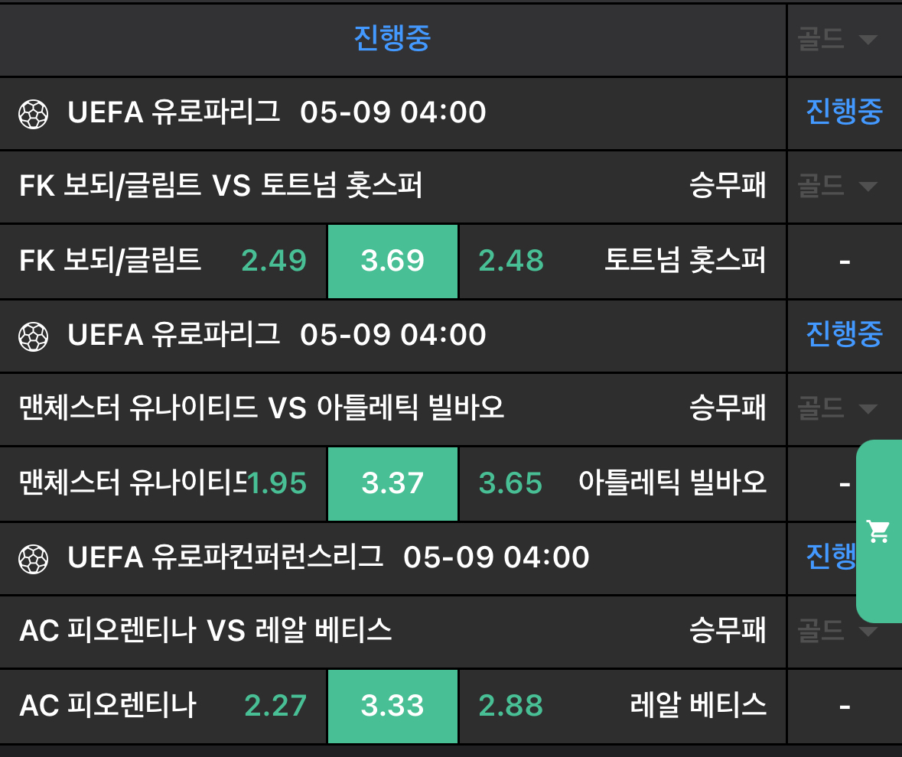902x757 pixels.
Task: Open the green shopping cart panel
Action: [878, 531]
